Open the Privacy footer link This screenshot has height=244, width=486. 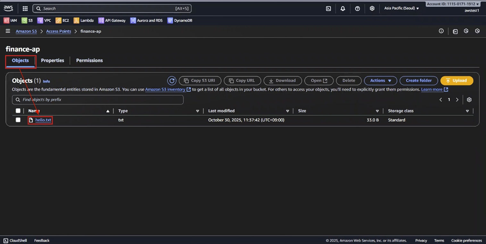point(421,240)
